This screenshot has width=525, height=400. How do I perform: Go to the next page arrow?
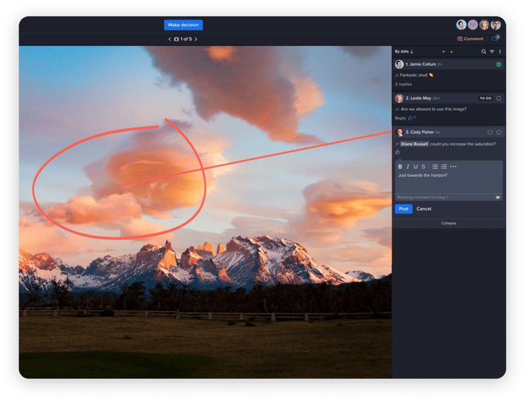tap(196, 39)
